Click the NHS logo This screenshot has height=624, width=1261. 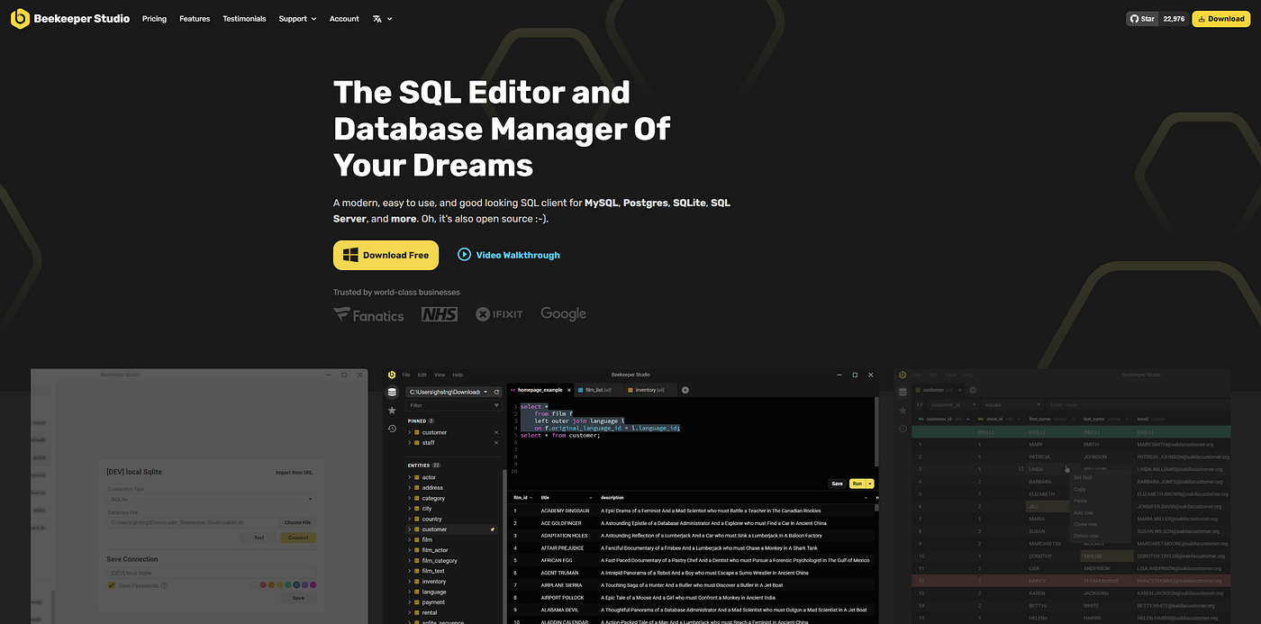tap(440, 314)
